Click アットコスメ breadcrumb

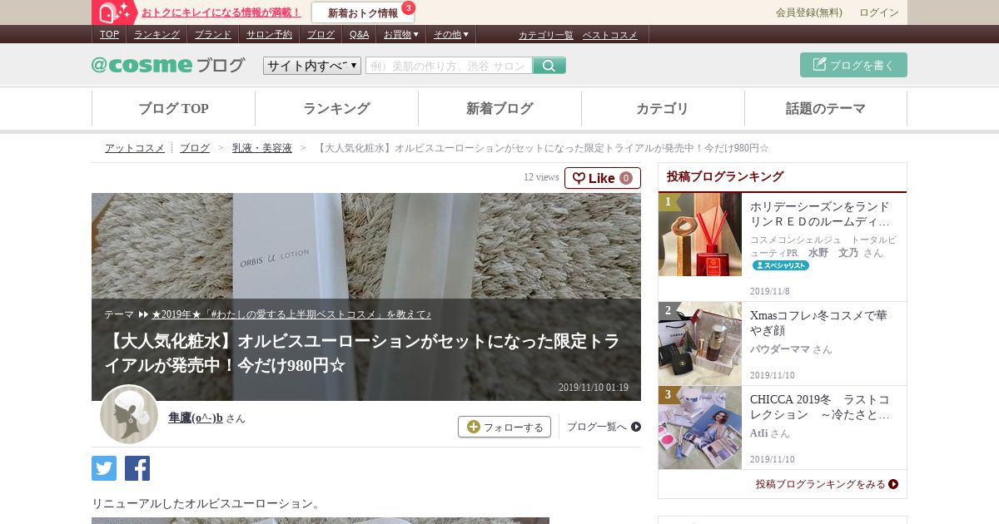pos(135,148)
